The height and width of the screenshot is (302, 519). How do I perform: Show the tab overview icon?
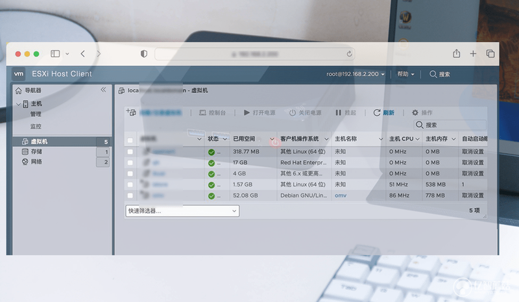tap(490, 54)
